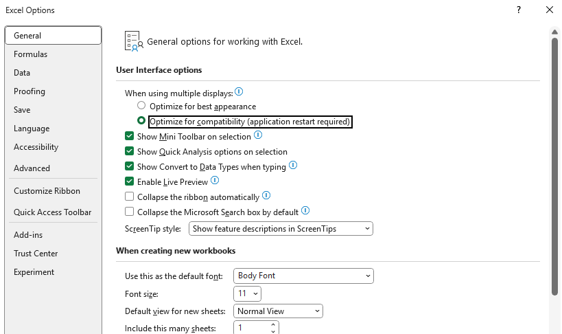Go to the Data options page
This screenshot has width=562, height=334.
[53, 73]
